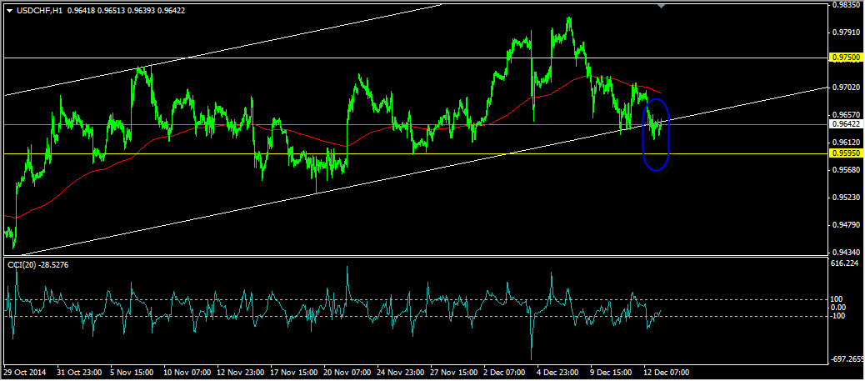
Task: Click the 12 Dec 07:00 time label
Action: click(x=667, y=373)
